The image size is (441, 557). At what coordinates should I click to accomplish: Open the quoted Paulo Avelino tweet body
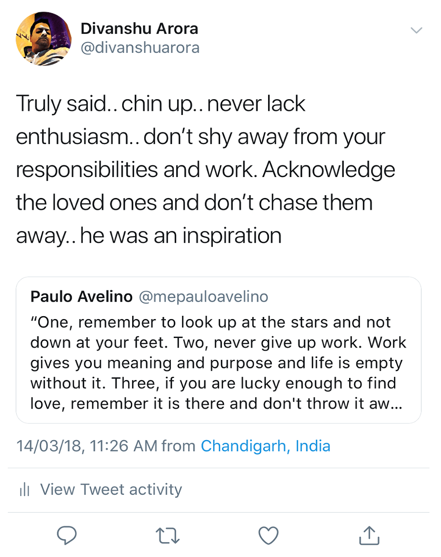click(x=219, y=350)
